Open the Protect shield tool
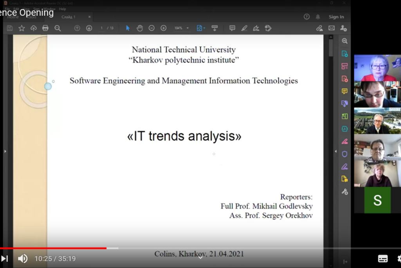This screenshot has height=268, width=401. 345,154
